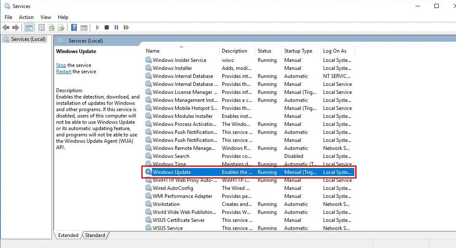Click the Start Service play icon

[x=97, y=28]
